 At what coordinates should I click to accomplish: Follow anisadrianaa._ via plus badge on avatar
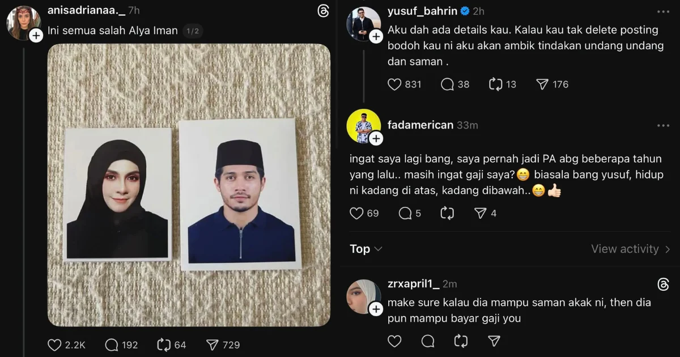click(36, 35)
